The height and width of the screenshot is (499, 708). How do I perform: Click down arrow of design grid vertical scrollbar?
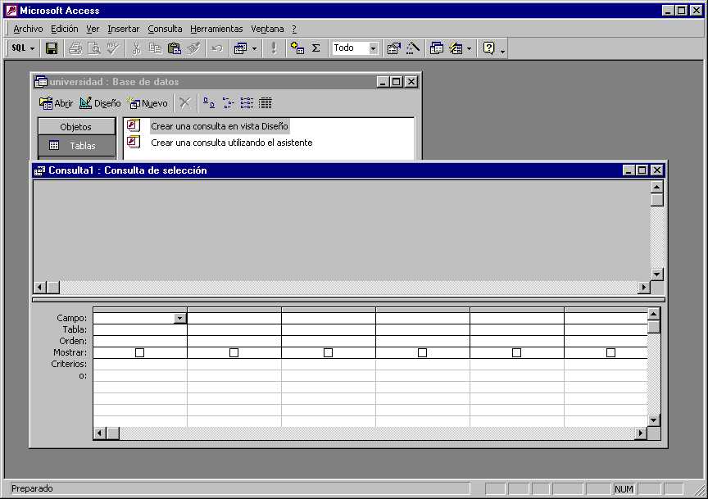[654, 420]
